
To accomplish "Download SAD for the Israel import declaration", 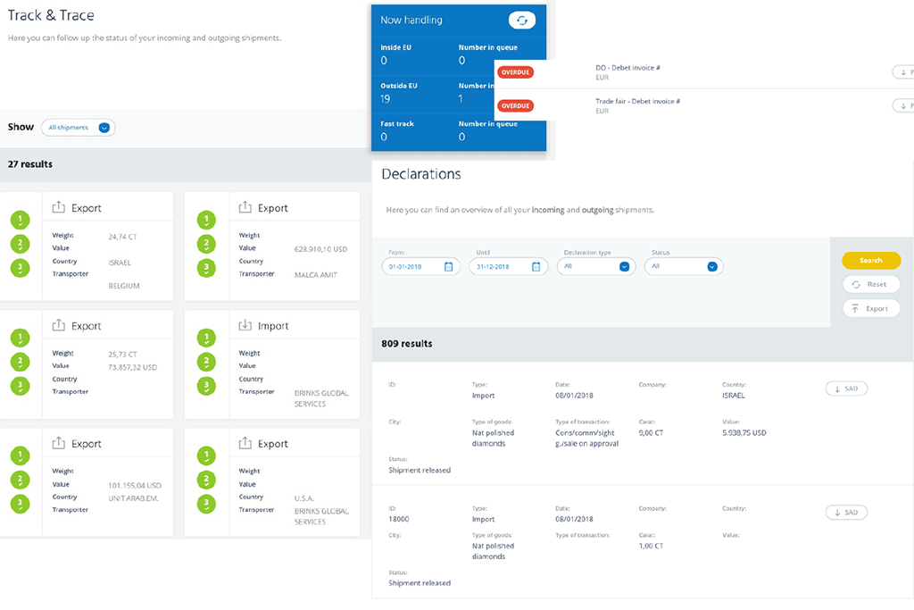I will (x=845, y=389).
